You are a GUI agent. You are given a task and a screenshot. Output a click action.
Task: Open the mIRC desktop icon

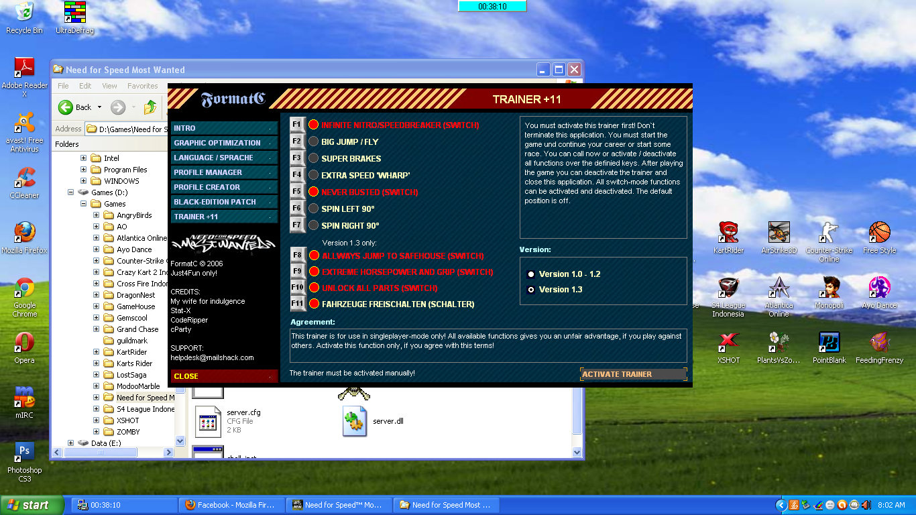[x=25, y=402]
